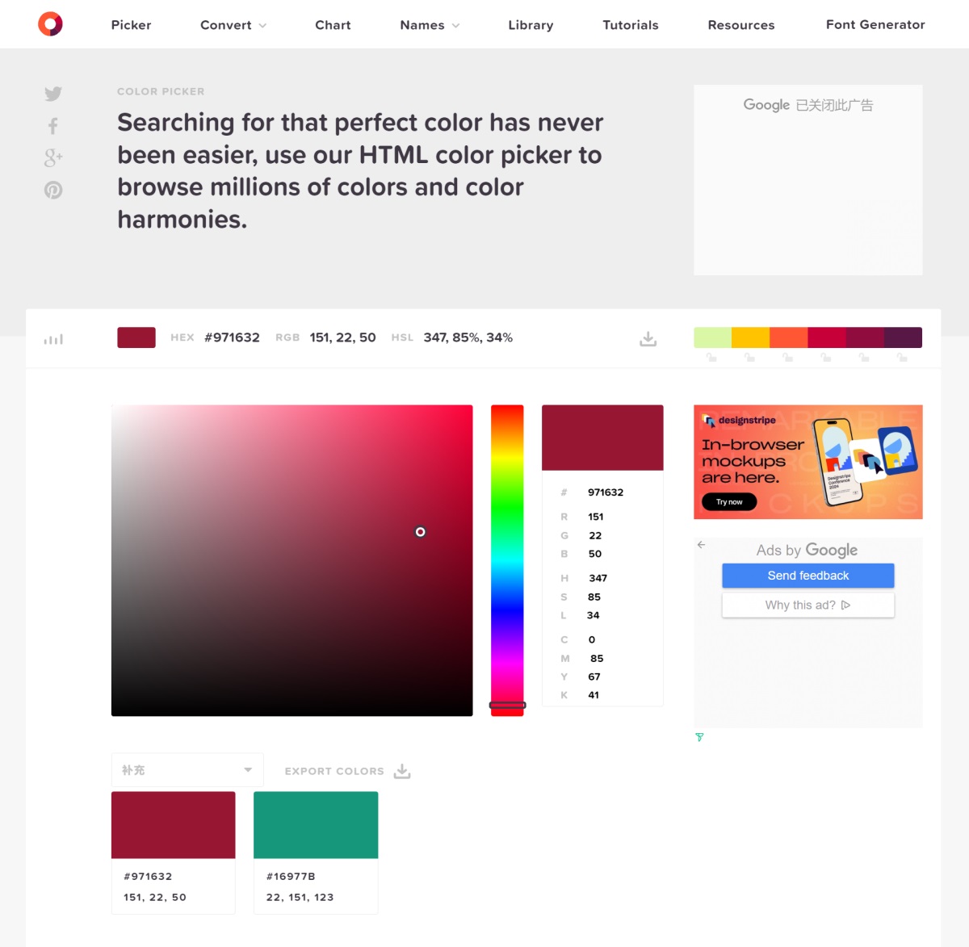Open the color harmony dropdown
This screenshot has width=969, height=947.
(187, 770)
